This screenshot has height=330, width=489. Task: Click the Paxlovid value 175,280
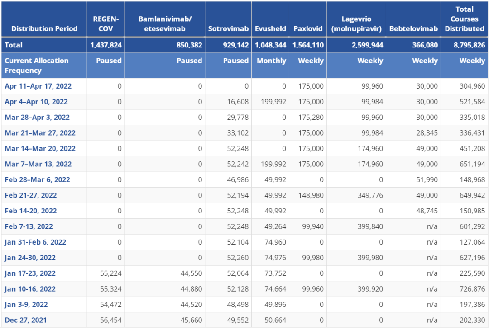tap(311, 118)
